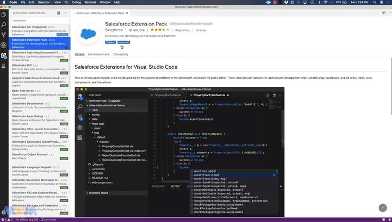This screenshot has height=222, width=392.
Task: Switch to the Extension Pack tab
Action: coord(99,54)
